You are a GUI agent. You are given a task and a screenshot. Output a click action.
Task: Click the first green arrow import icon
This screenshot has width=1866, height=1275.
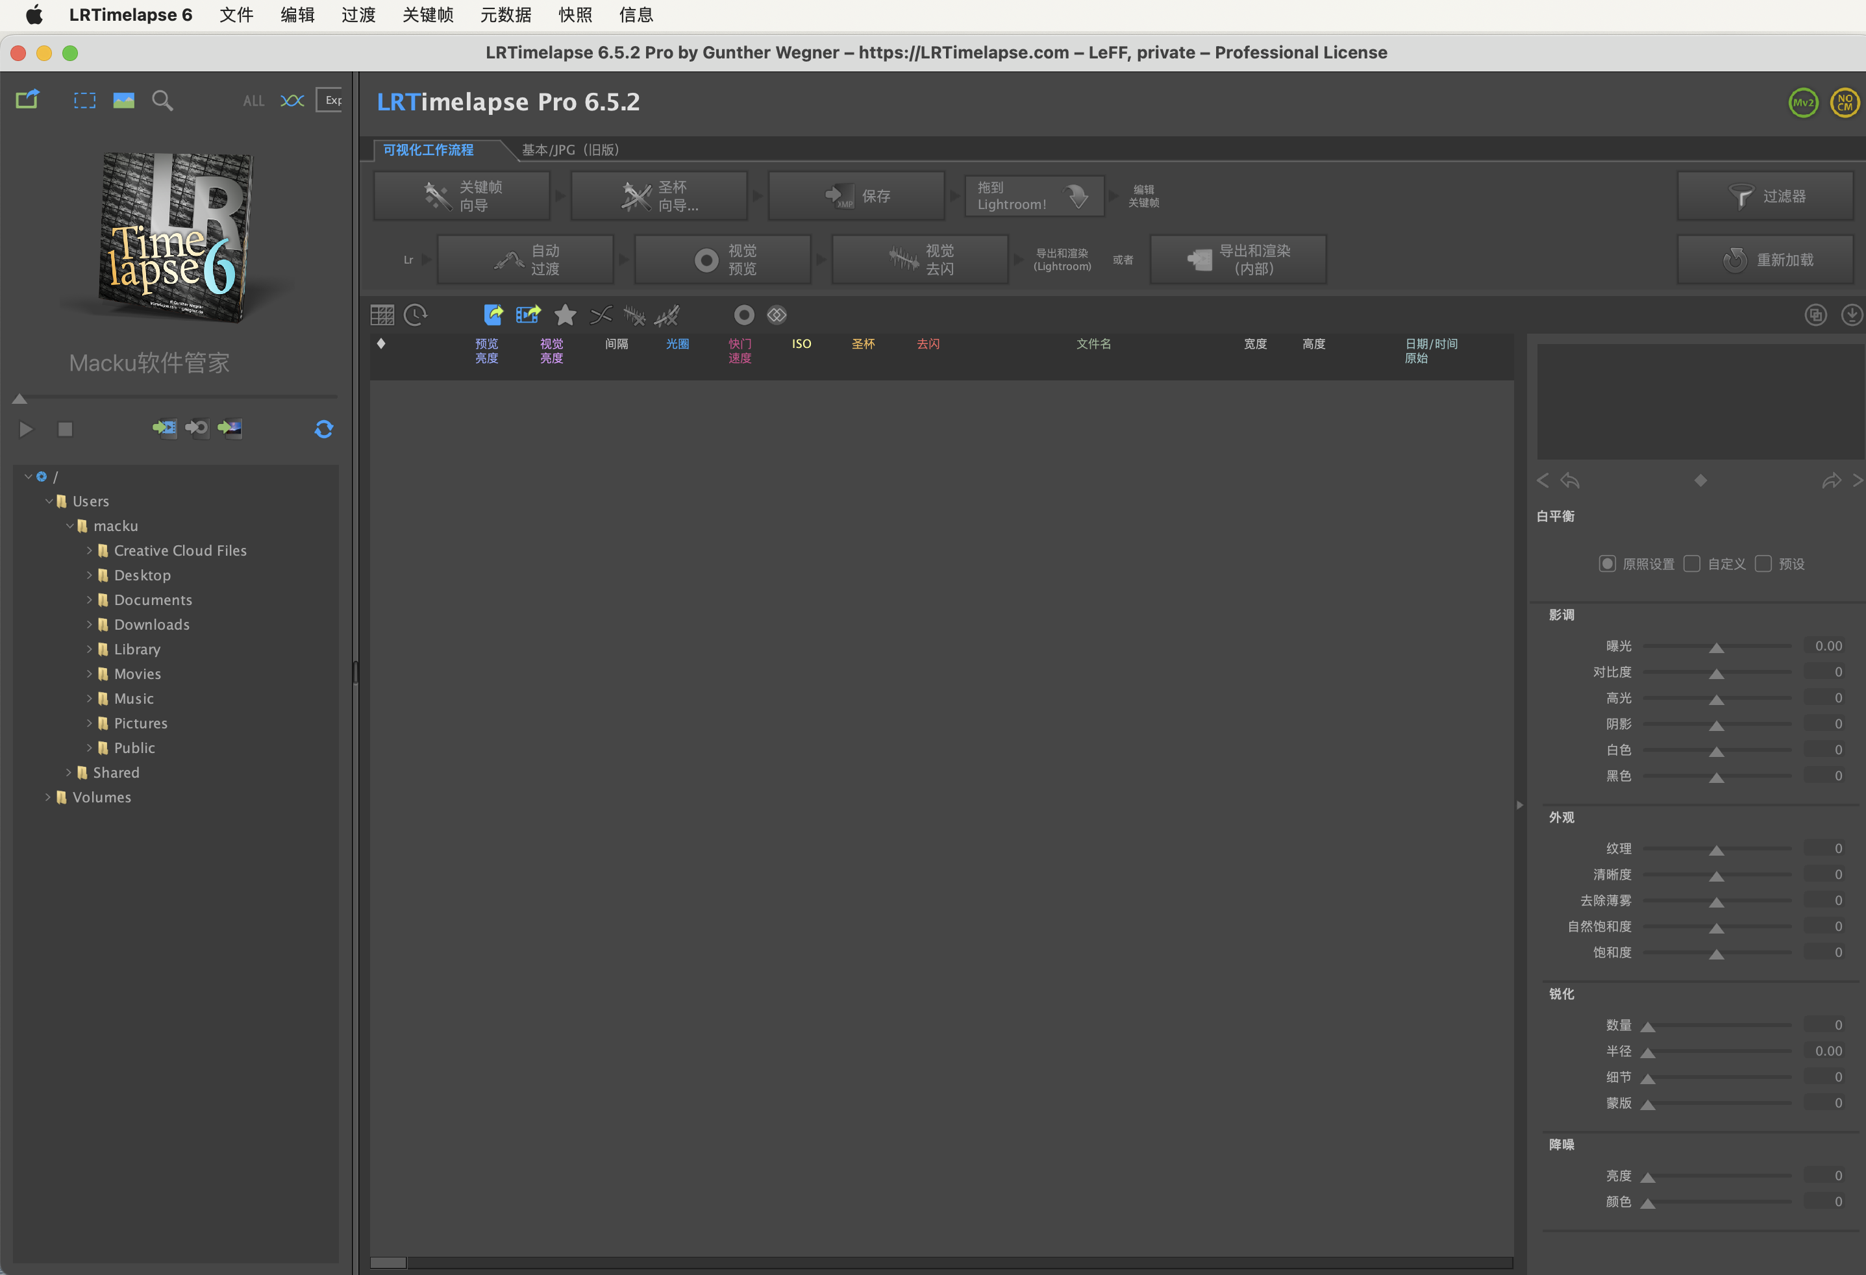[x=165, y=428]
